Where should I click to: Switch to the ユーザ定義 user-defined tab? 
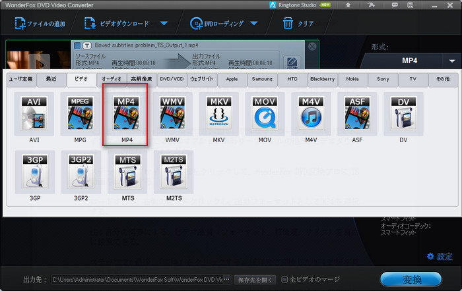(x=21, y=80)
